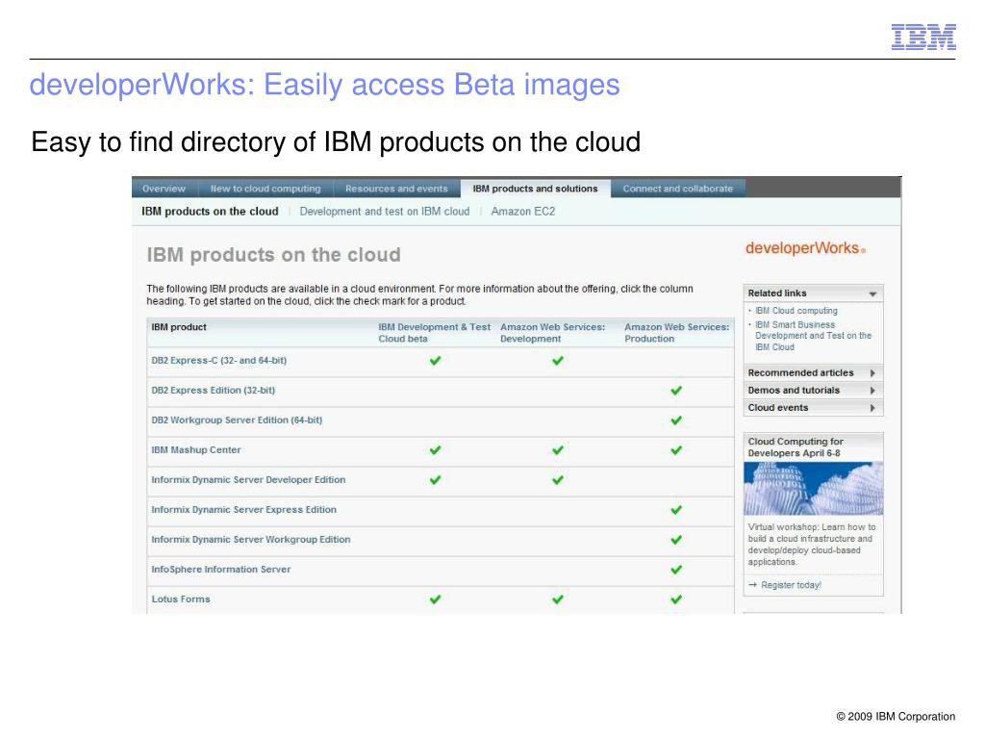This screenshot has height=739, width=985.
Task: Select IBM products and solutions tab
Action: pos(535,189)
